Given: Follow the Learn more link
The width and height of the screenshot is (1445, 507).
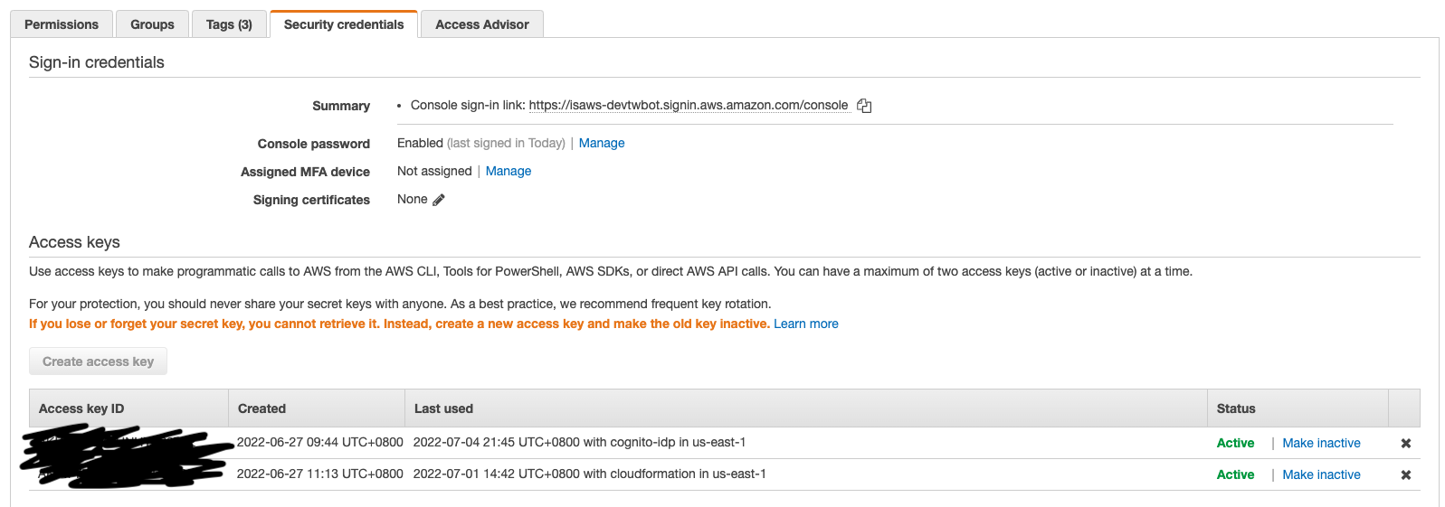Looking at the screenshot, I should [x=806, y=324].
